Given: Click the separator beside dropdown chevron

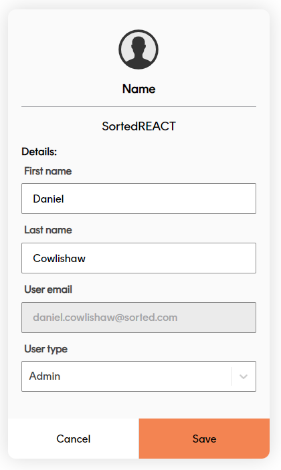Looking at the screenshot, I should coord(231,376).
